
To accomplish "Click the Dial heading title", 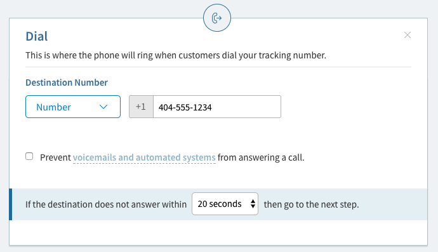I will point(37,36).
